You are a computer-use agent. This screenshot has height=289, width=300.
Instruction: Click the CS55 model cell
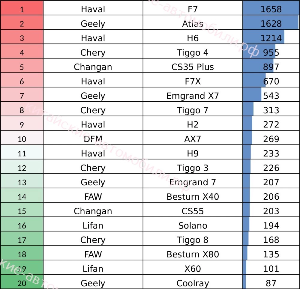click(193, 211)
